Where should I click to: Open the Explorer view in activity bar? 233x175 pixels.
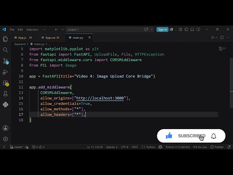click(5, 39)
